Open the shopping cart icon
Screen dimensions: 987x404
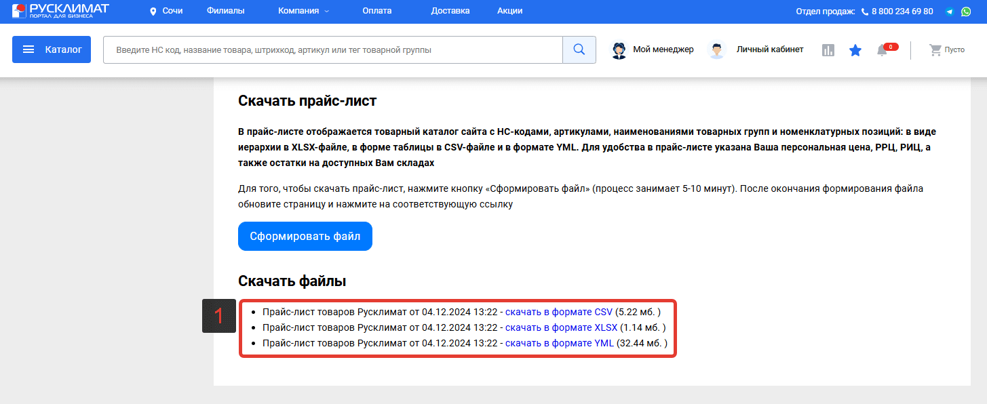coord(935,49)
